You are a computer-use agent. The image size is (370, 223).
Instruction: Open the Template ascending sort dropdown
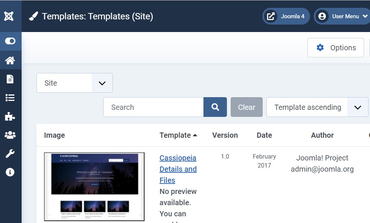317,107
